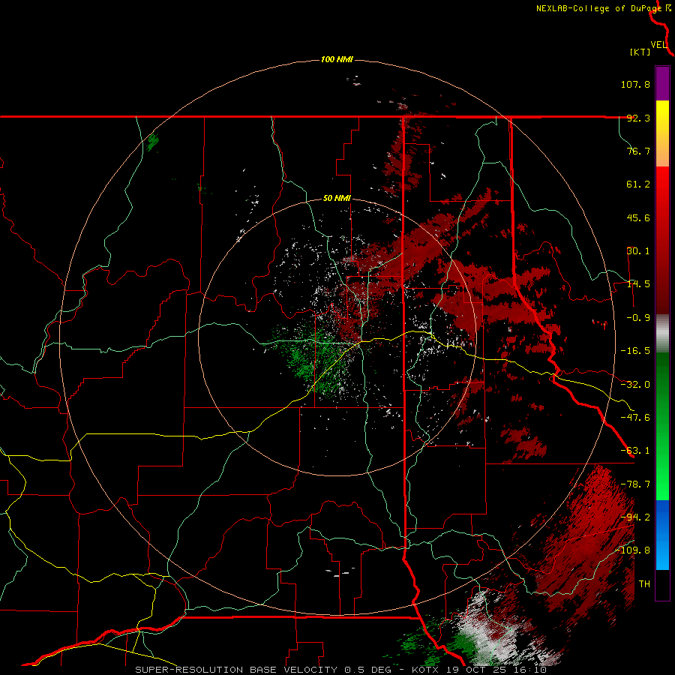
Task: Click the [KT] units label
Action: 640,52
